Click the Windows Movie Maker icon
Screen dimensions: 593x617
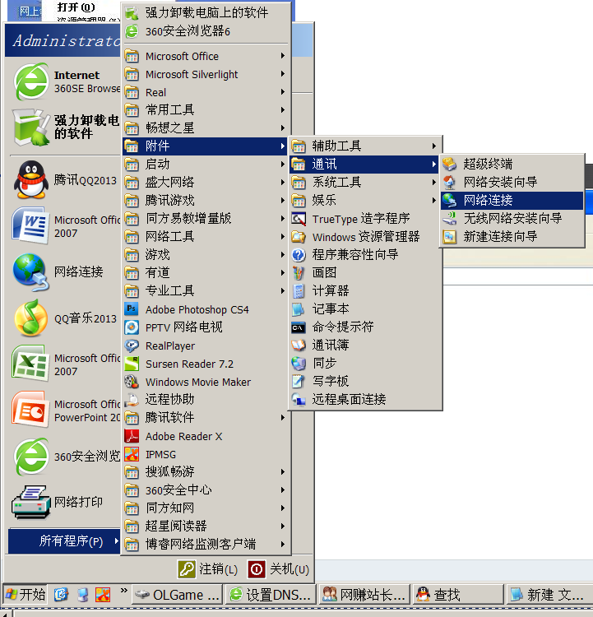[132, 382]
